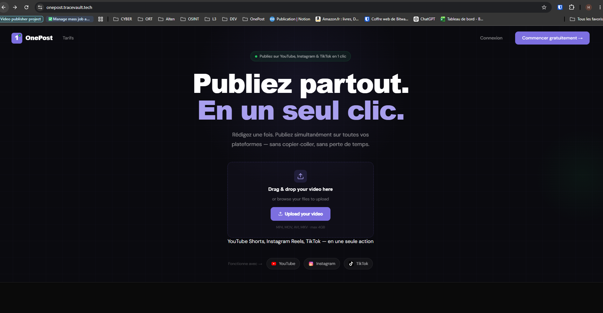Viewport: 603px width, 313px height.
Task: Click the 'Publiez sur YouTube, Instagram & TikTok' badge
Action: 301,56
